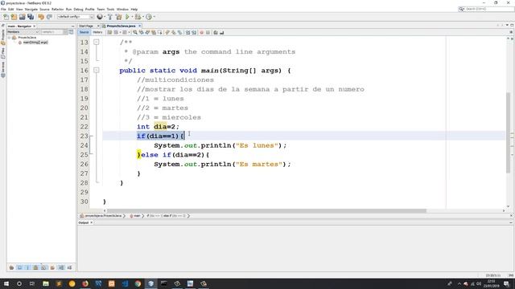Image resolution: width=515 pixels, height=289 pixels.
Task: Go to Next Bookmark in editor toolbar
Action: tap(174, 32)
